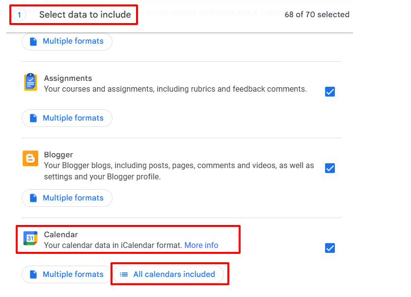
Task: Open Multiple formats for Assignments
Action: click(67, 118)
